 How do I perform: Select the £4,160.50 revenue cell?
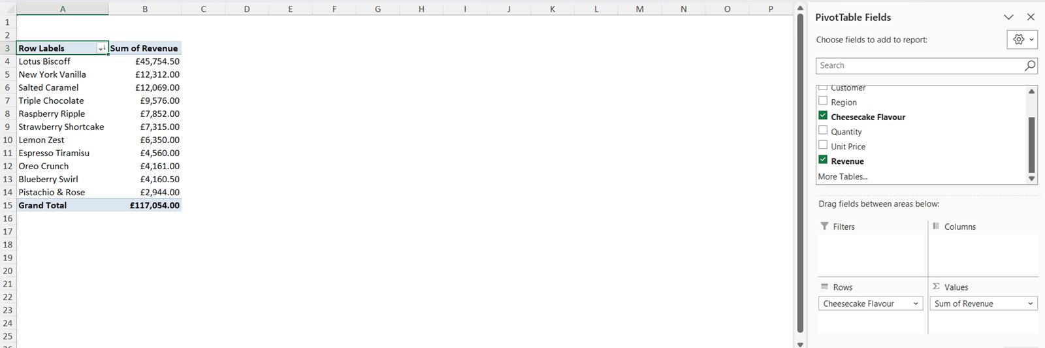point(145,179)
